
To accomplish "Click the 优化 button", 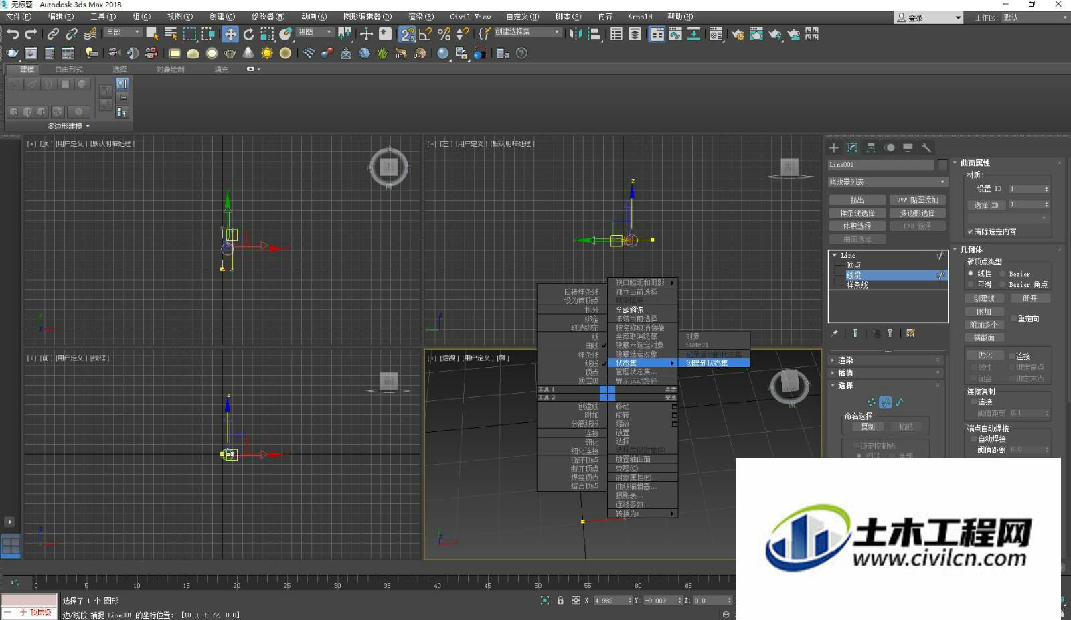I will tap(985, 356).
